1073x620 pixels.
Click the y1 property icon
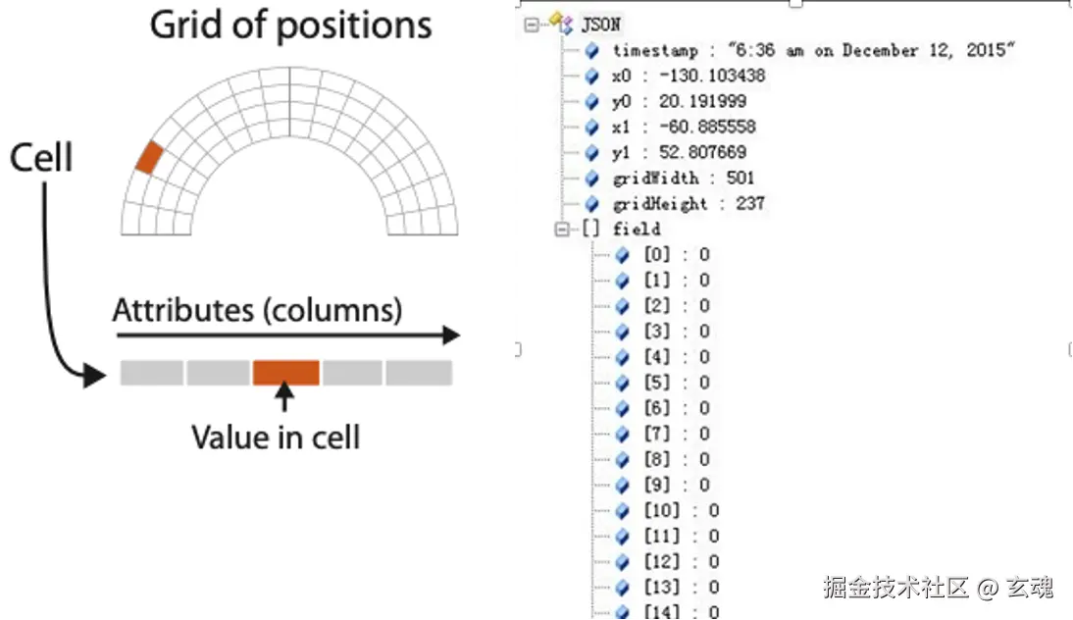(592, 153)
